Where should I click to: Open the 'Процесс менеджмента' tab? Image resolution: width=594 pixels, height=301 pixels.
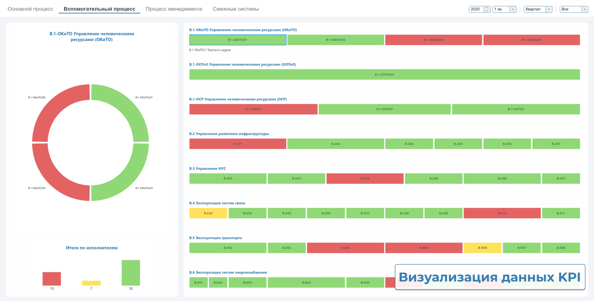tap(174, 9)
